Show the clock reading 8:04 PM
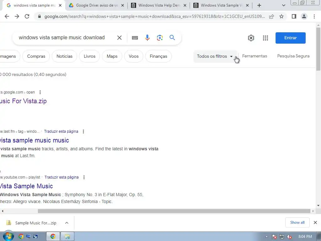This screenshot has height=241, width=321. [x=305, y=237]
